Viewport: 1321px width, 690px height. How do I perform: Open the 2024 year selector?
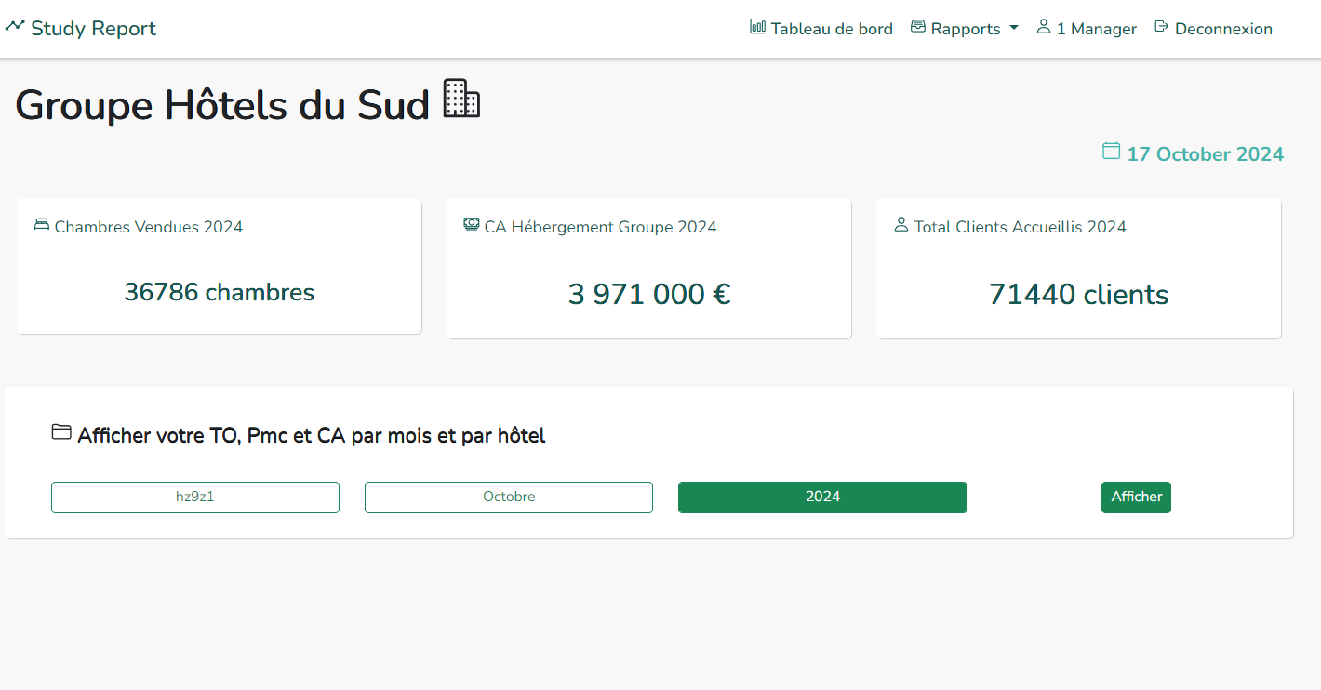point(822,498)
